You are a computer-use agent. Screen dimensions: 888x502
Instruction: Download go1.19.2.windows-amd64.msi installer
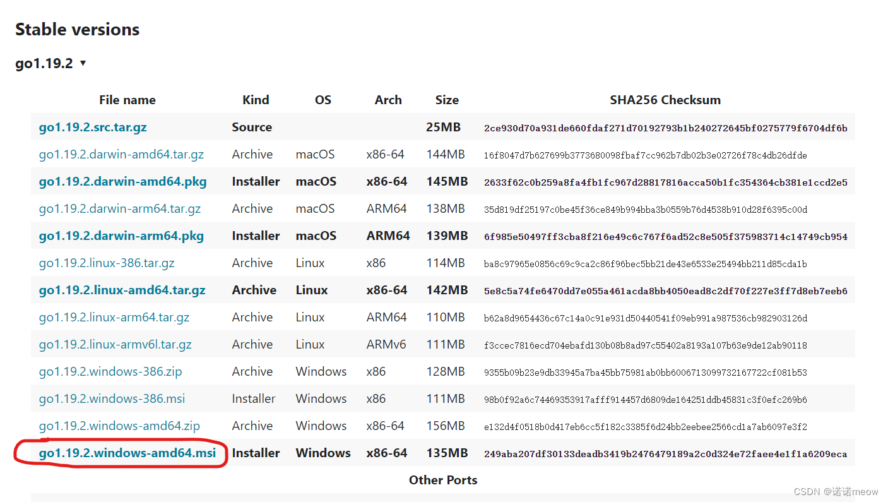(x=127, y=453)
